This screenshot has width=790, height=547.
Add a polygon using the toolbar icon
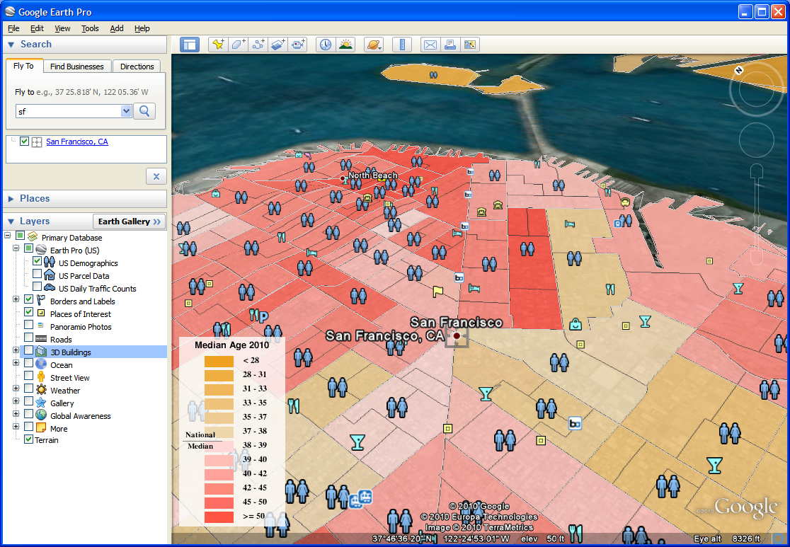click(238, 45)
